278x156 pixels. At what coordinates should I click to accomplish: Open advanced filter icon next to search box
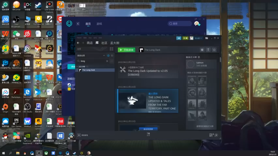pos(112,61)
